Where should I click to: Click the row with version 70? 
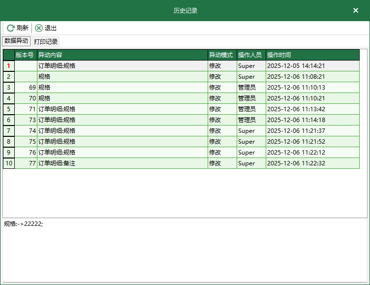(26, 98)
